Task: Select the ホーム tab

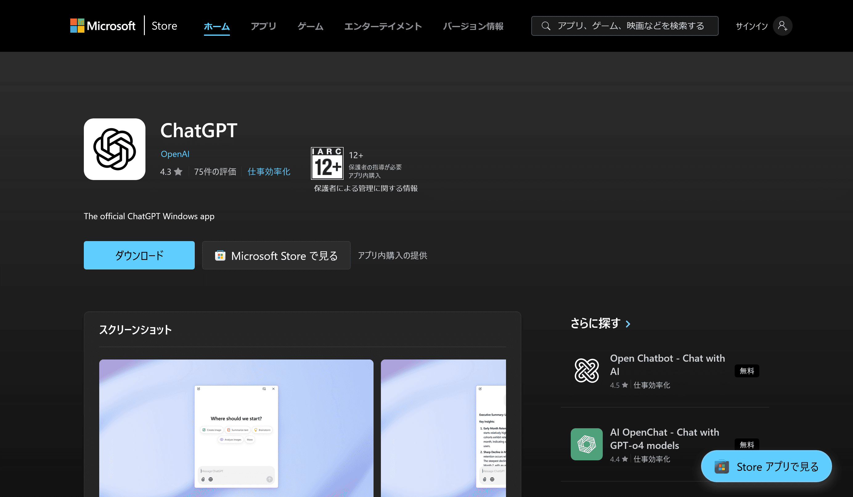Action: (x=217, y=26)
